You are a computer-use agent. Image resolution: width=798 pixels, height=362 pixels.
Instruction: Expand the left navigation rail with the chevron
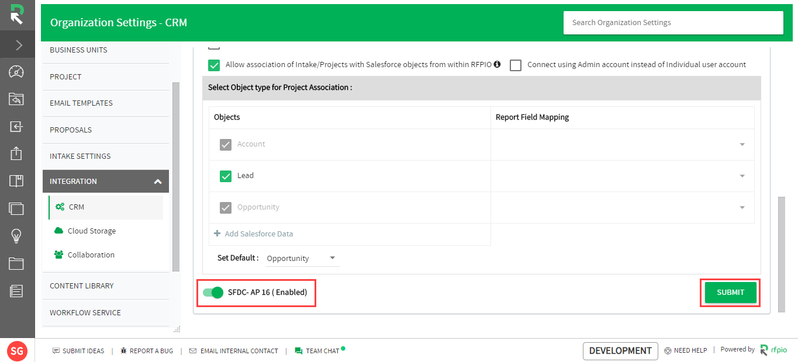pos(18,45)
